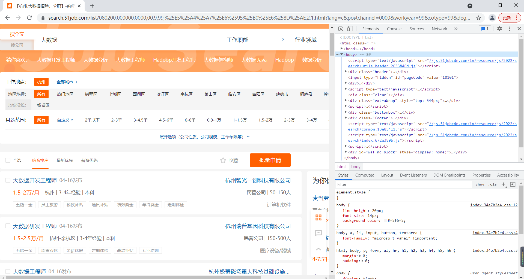
Task: Open the Chrome profile avatar icon
Action: [x=492, y=18]
